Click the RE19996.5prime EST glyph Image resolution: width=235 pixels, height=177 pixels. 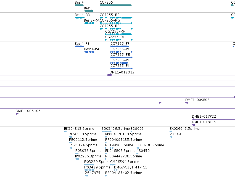pos(110,148)
